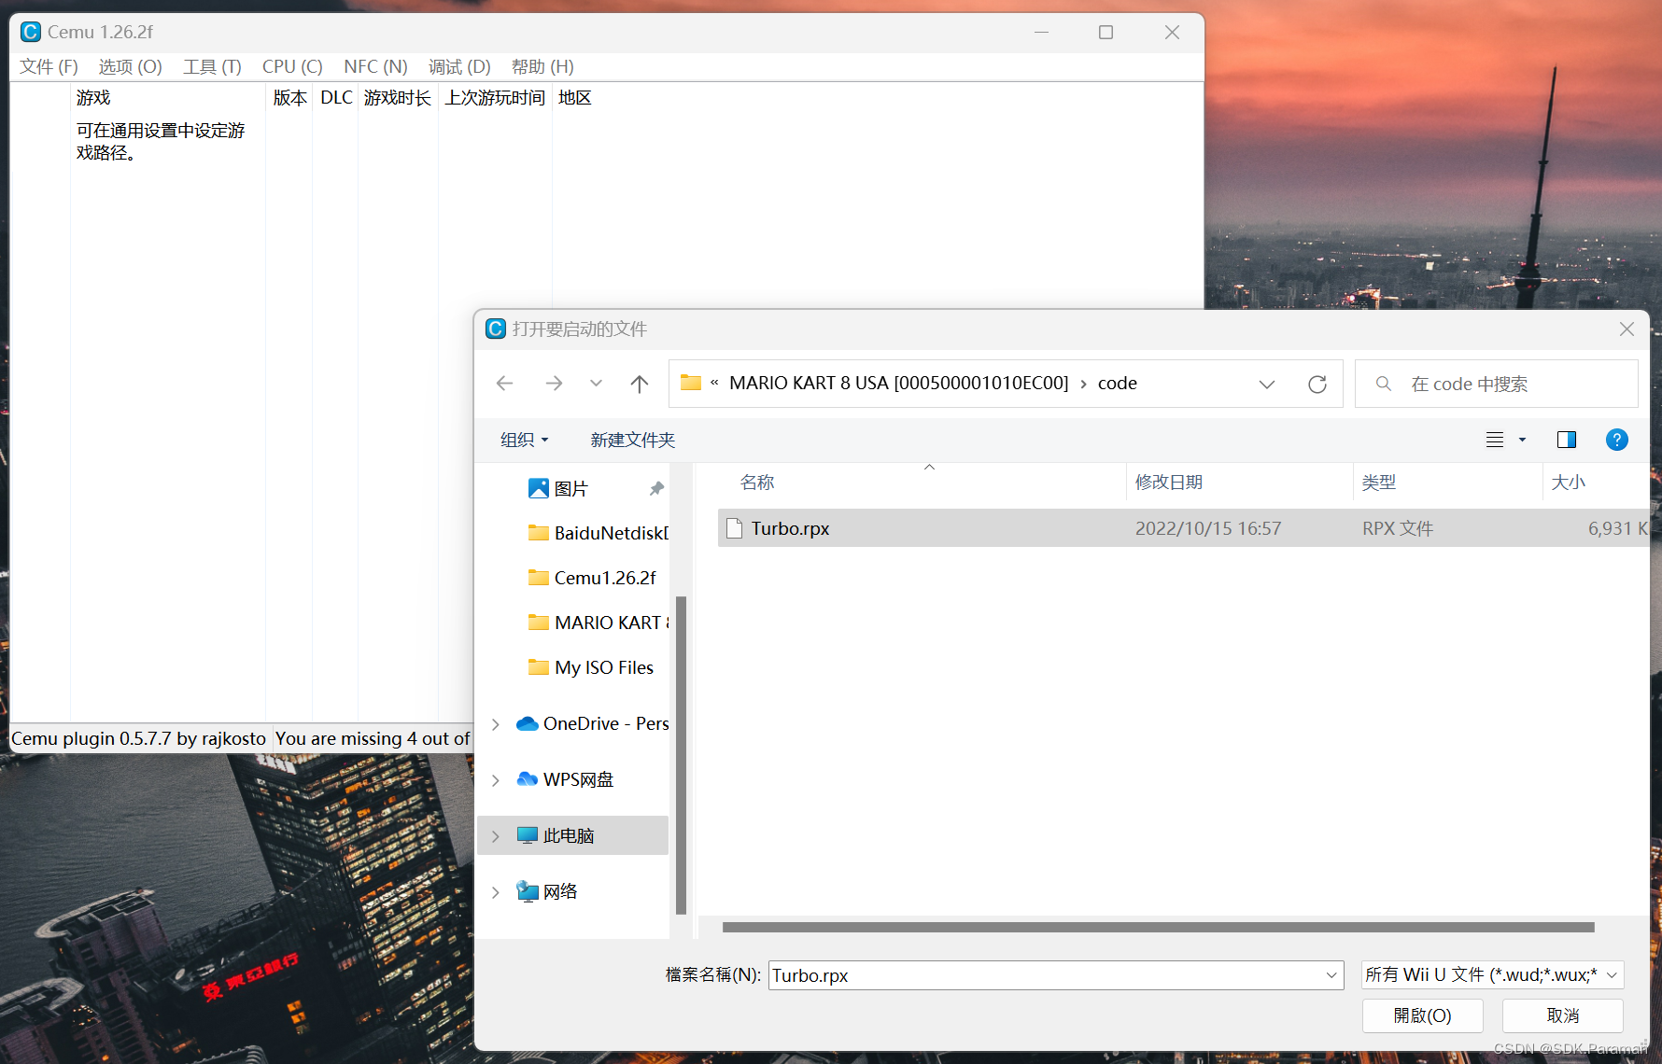Click the Cemu title bar icon
Viewport: 1662px width, 1064px height.
point(31,32)
